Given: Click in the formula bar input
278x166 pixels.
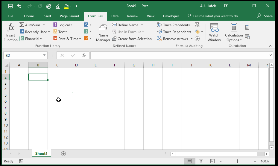Looking at the screenshot, I should pos(180,55).
